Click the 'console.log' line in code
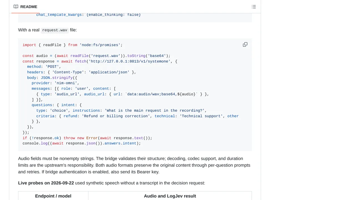The image size is (357, 200). [x=82, y=143]
